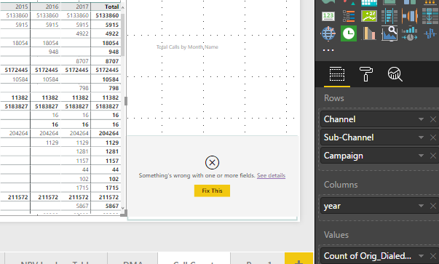Open the Campaign field dropdown
This screenshot has width=439, height=264.
point(421,156)
